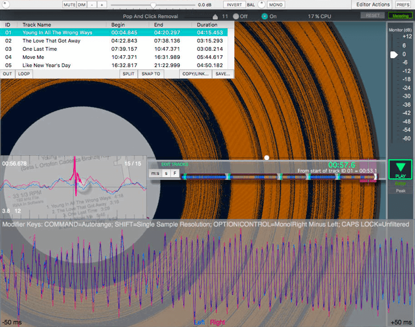Switch time display to m:s format
Screen dimensions: 415x327
point(156,174)
